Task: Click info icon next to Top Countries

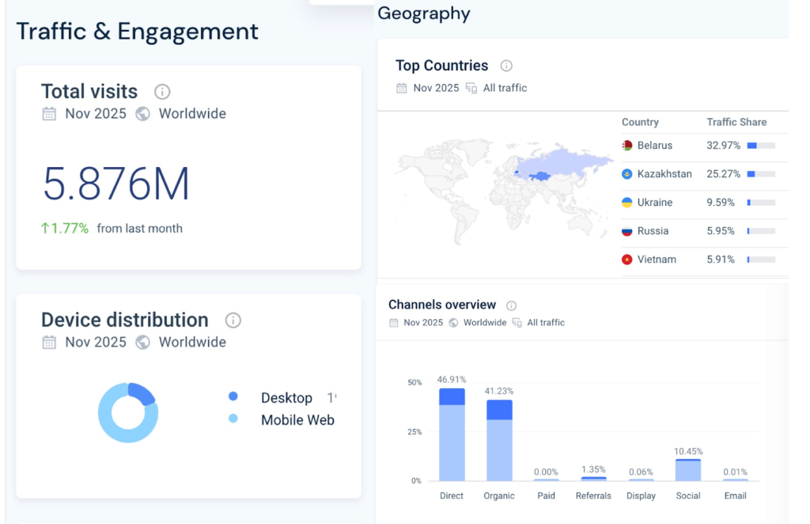Action: (506, 66)
